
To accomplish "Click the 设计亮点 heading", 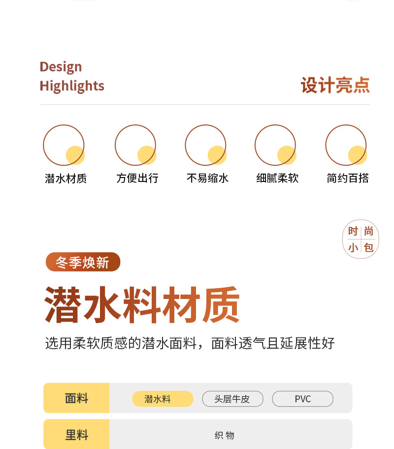I will pos(335,85).
